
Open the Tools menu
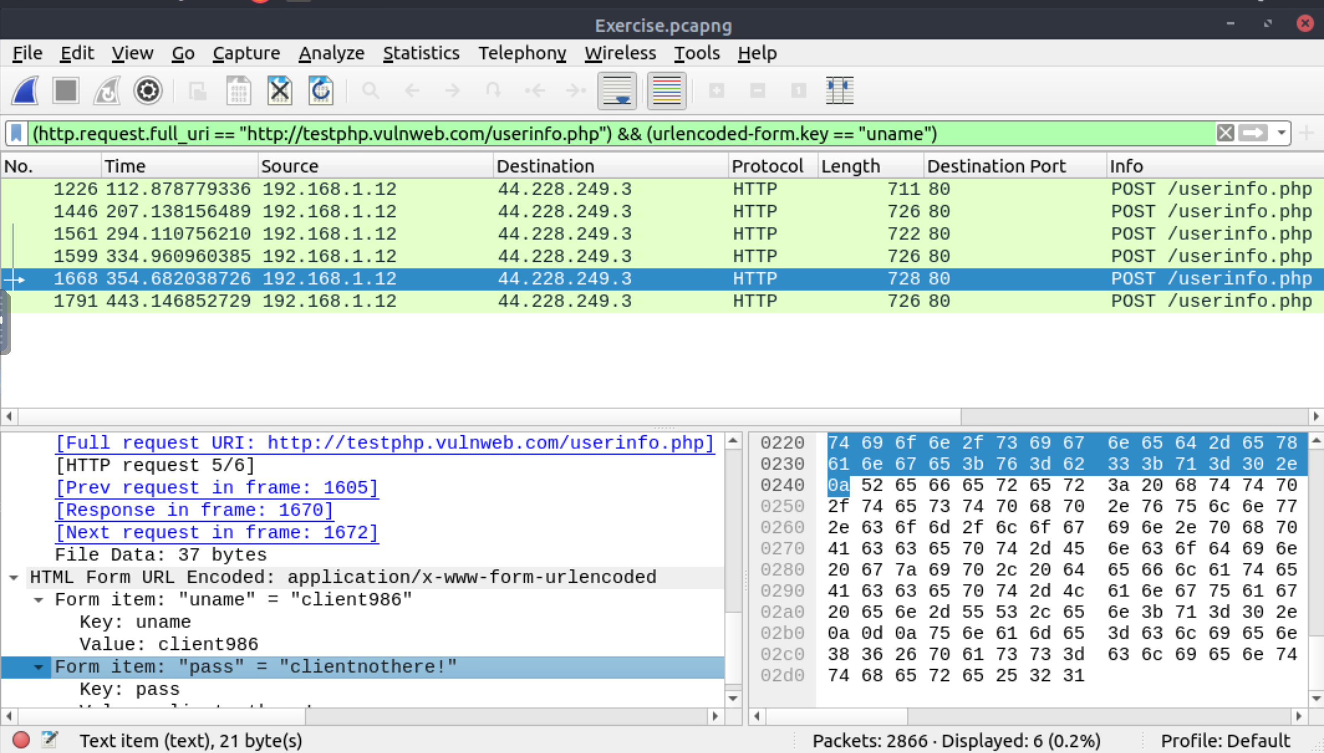(697, 53)
